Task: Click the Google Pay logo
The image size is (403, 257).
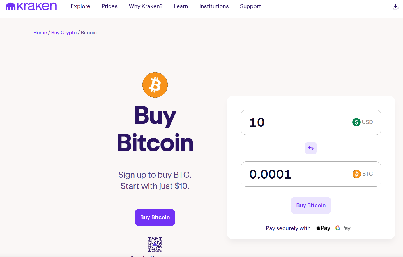Action: [x=343, y=228]
